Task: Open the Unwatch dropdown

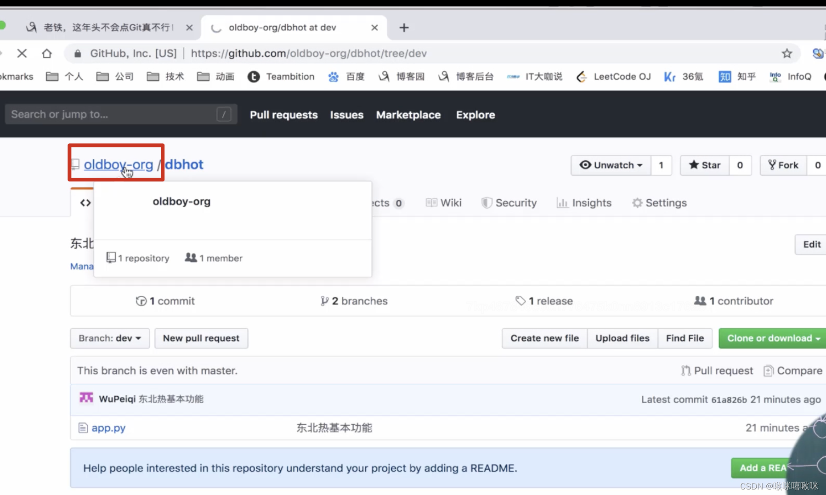Action: [x=611, y=165]
